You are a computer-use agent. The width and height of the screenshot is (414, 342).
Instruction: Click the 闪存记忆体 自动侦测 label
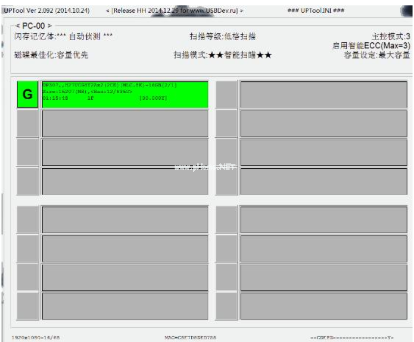click(62, 37)
